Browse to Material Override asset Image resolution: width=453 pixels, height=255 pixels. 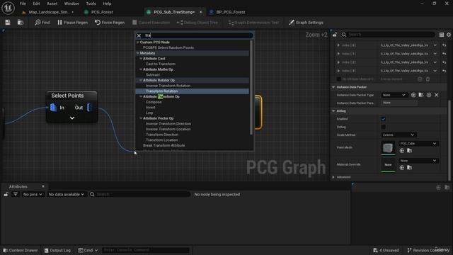coord(409,168)
